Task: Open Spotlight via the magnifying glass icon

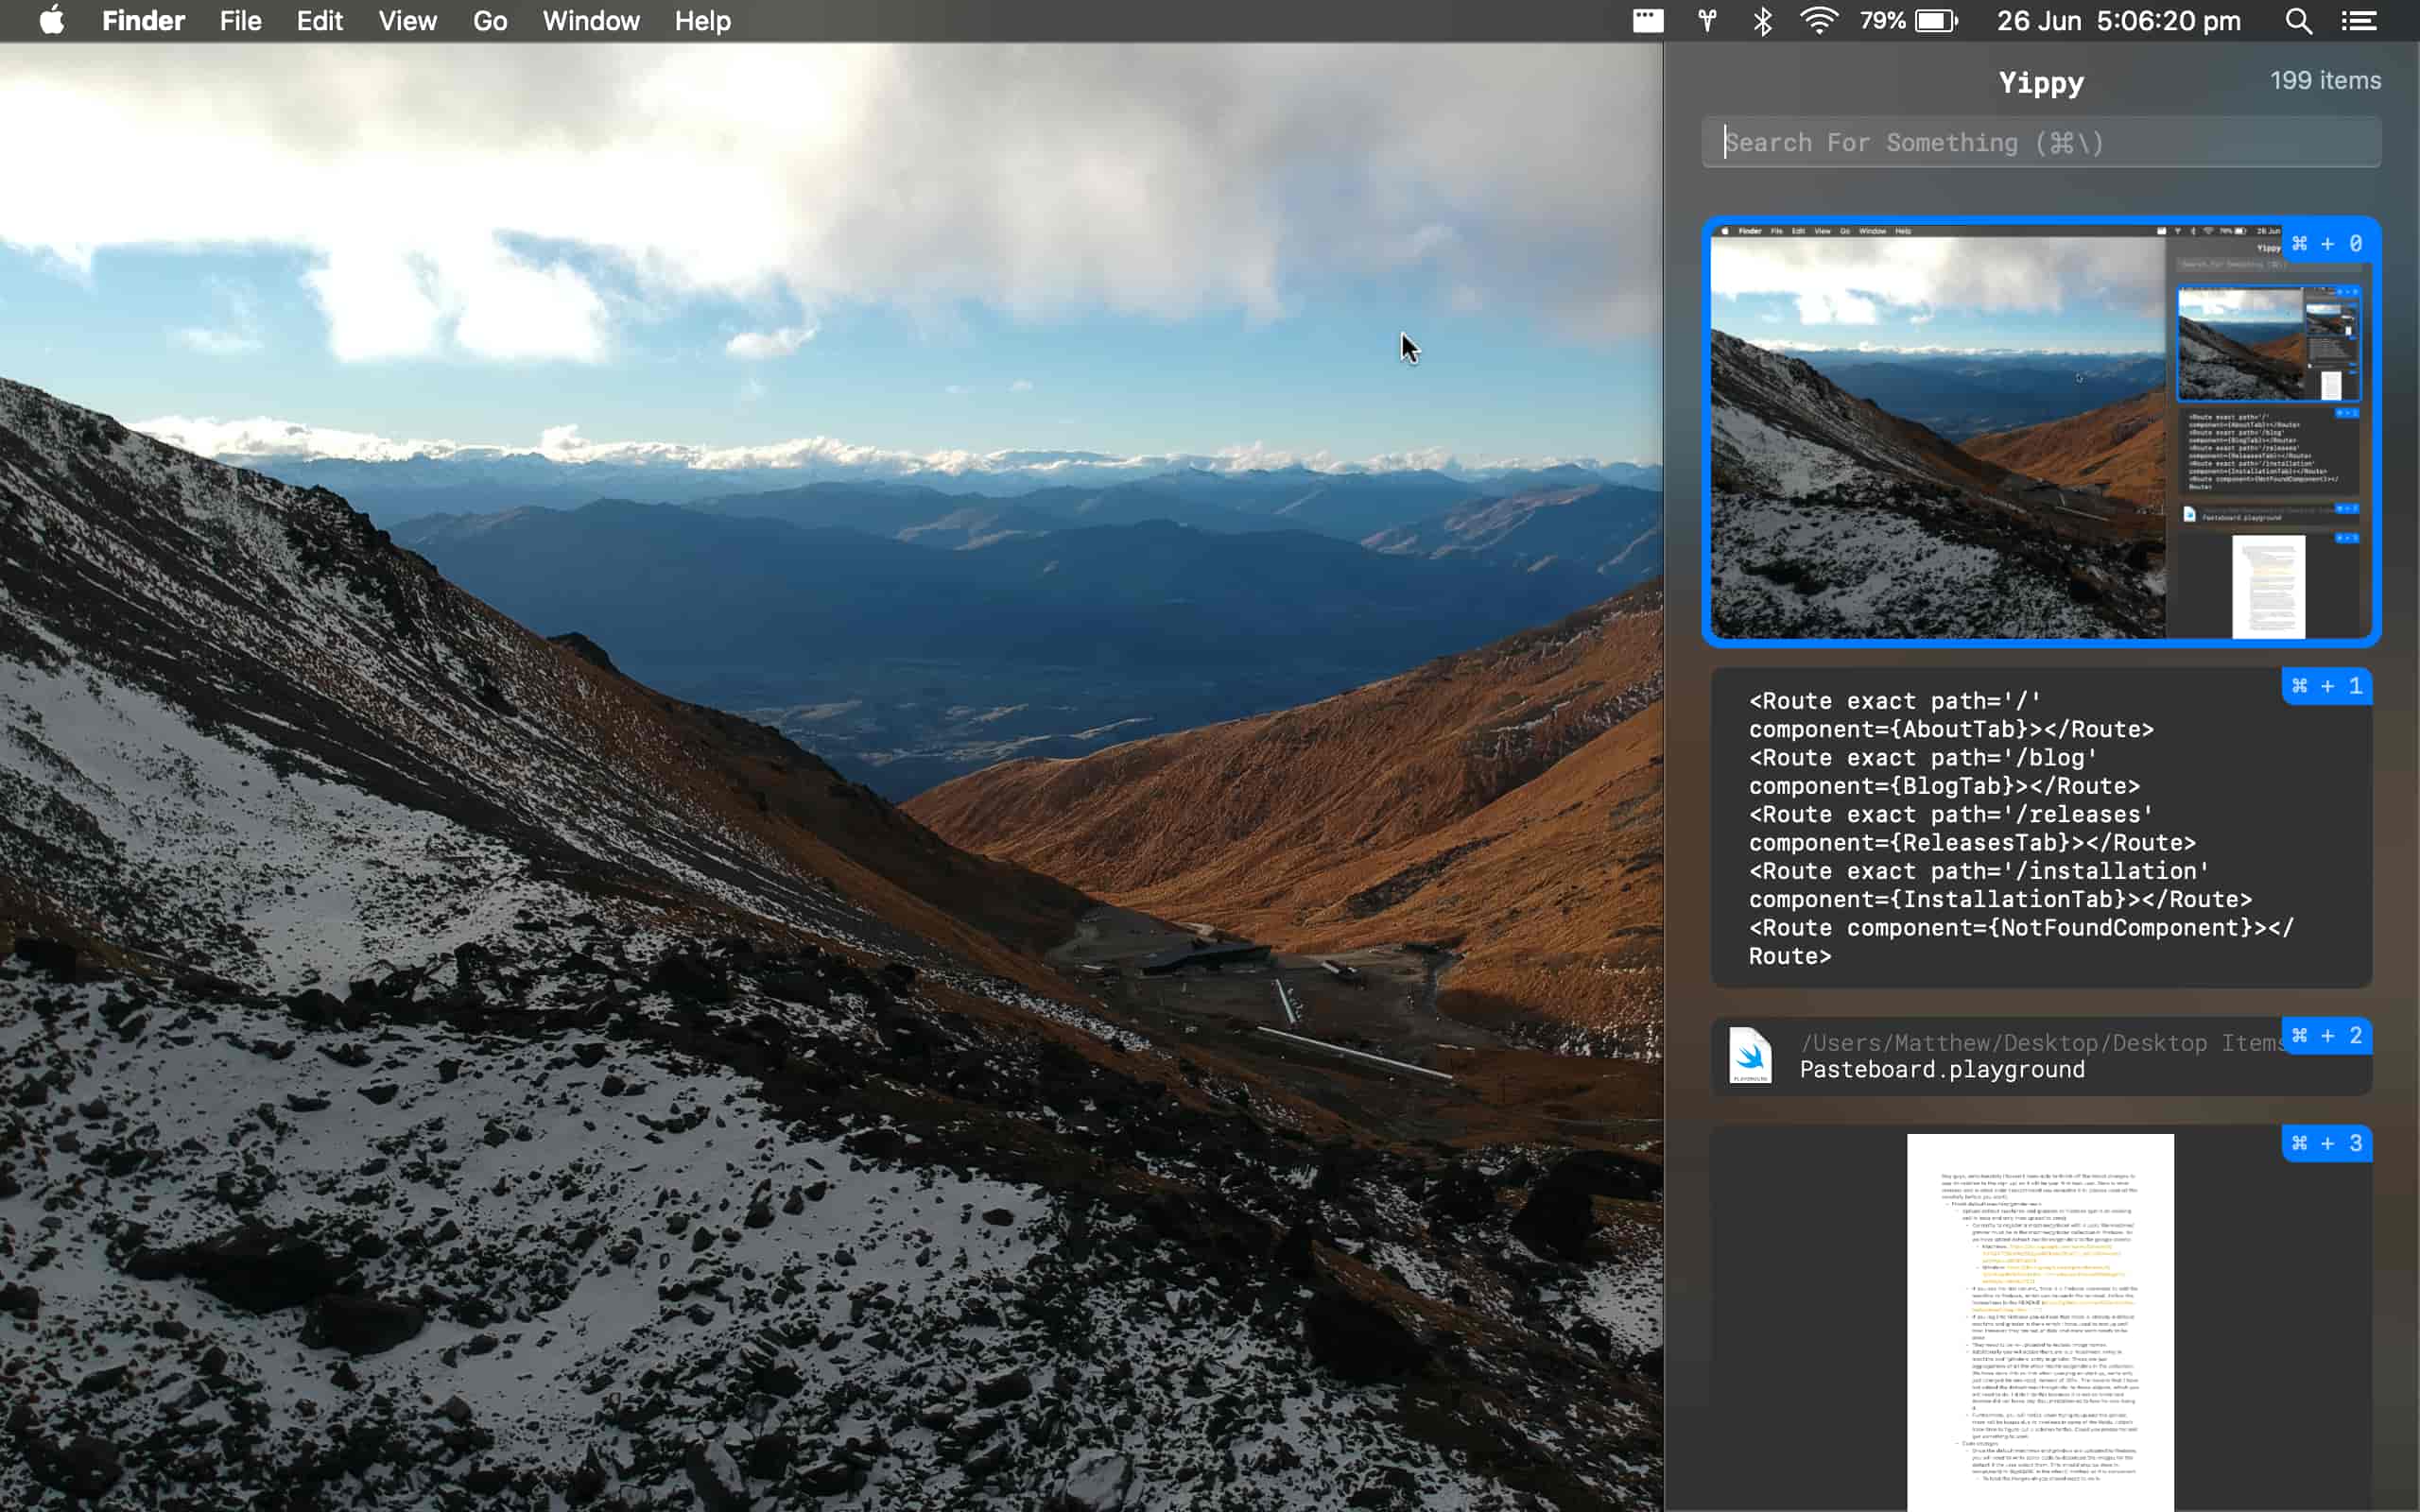Action: pyautogui.click(x=2297, y=20)
